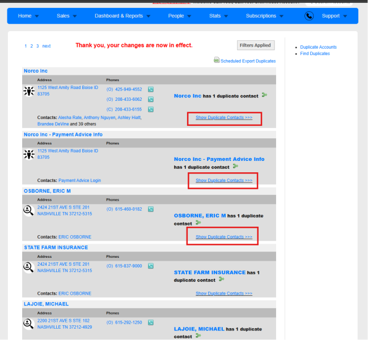
Task: Open the Support menu
Action: coord(331,16)
